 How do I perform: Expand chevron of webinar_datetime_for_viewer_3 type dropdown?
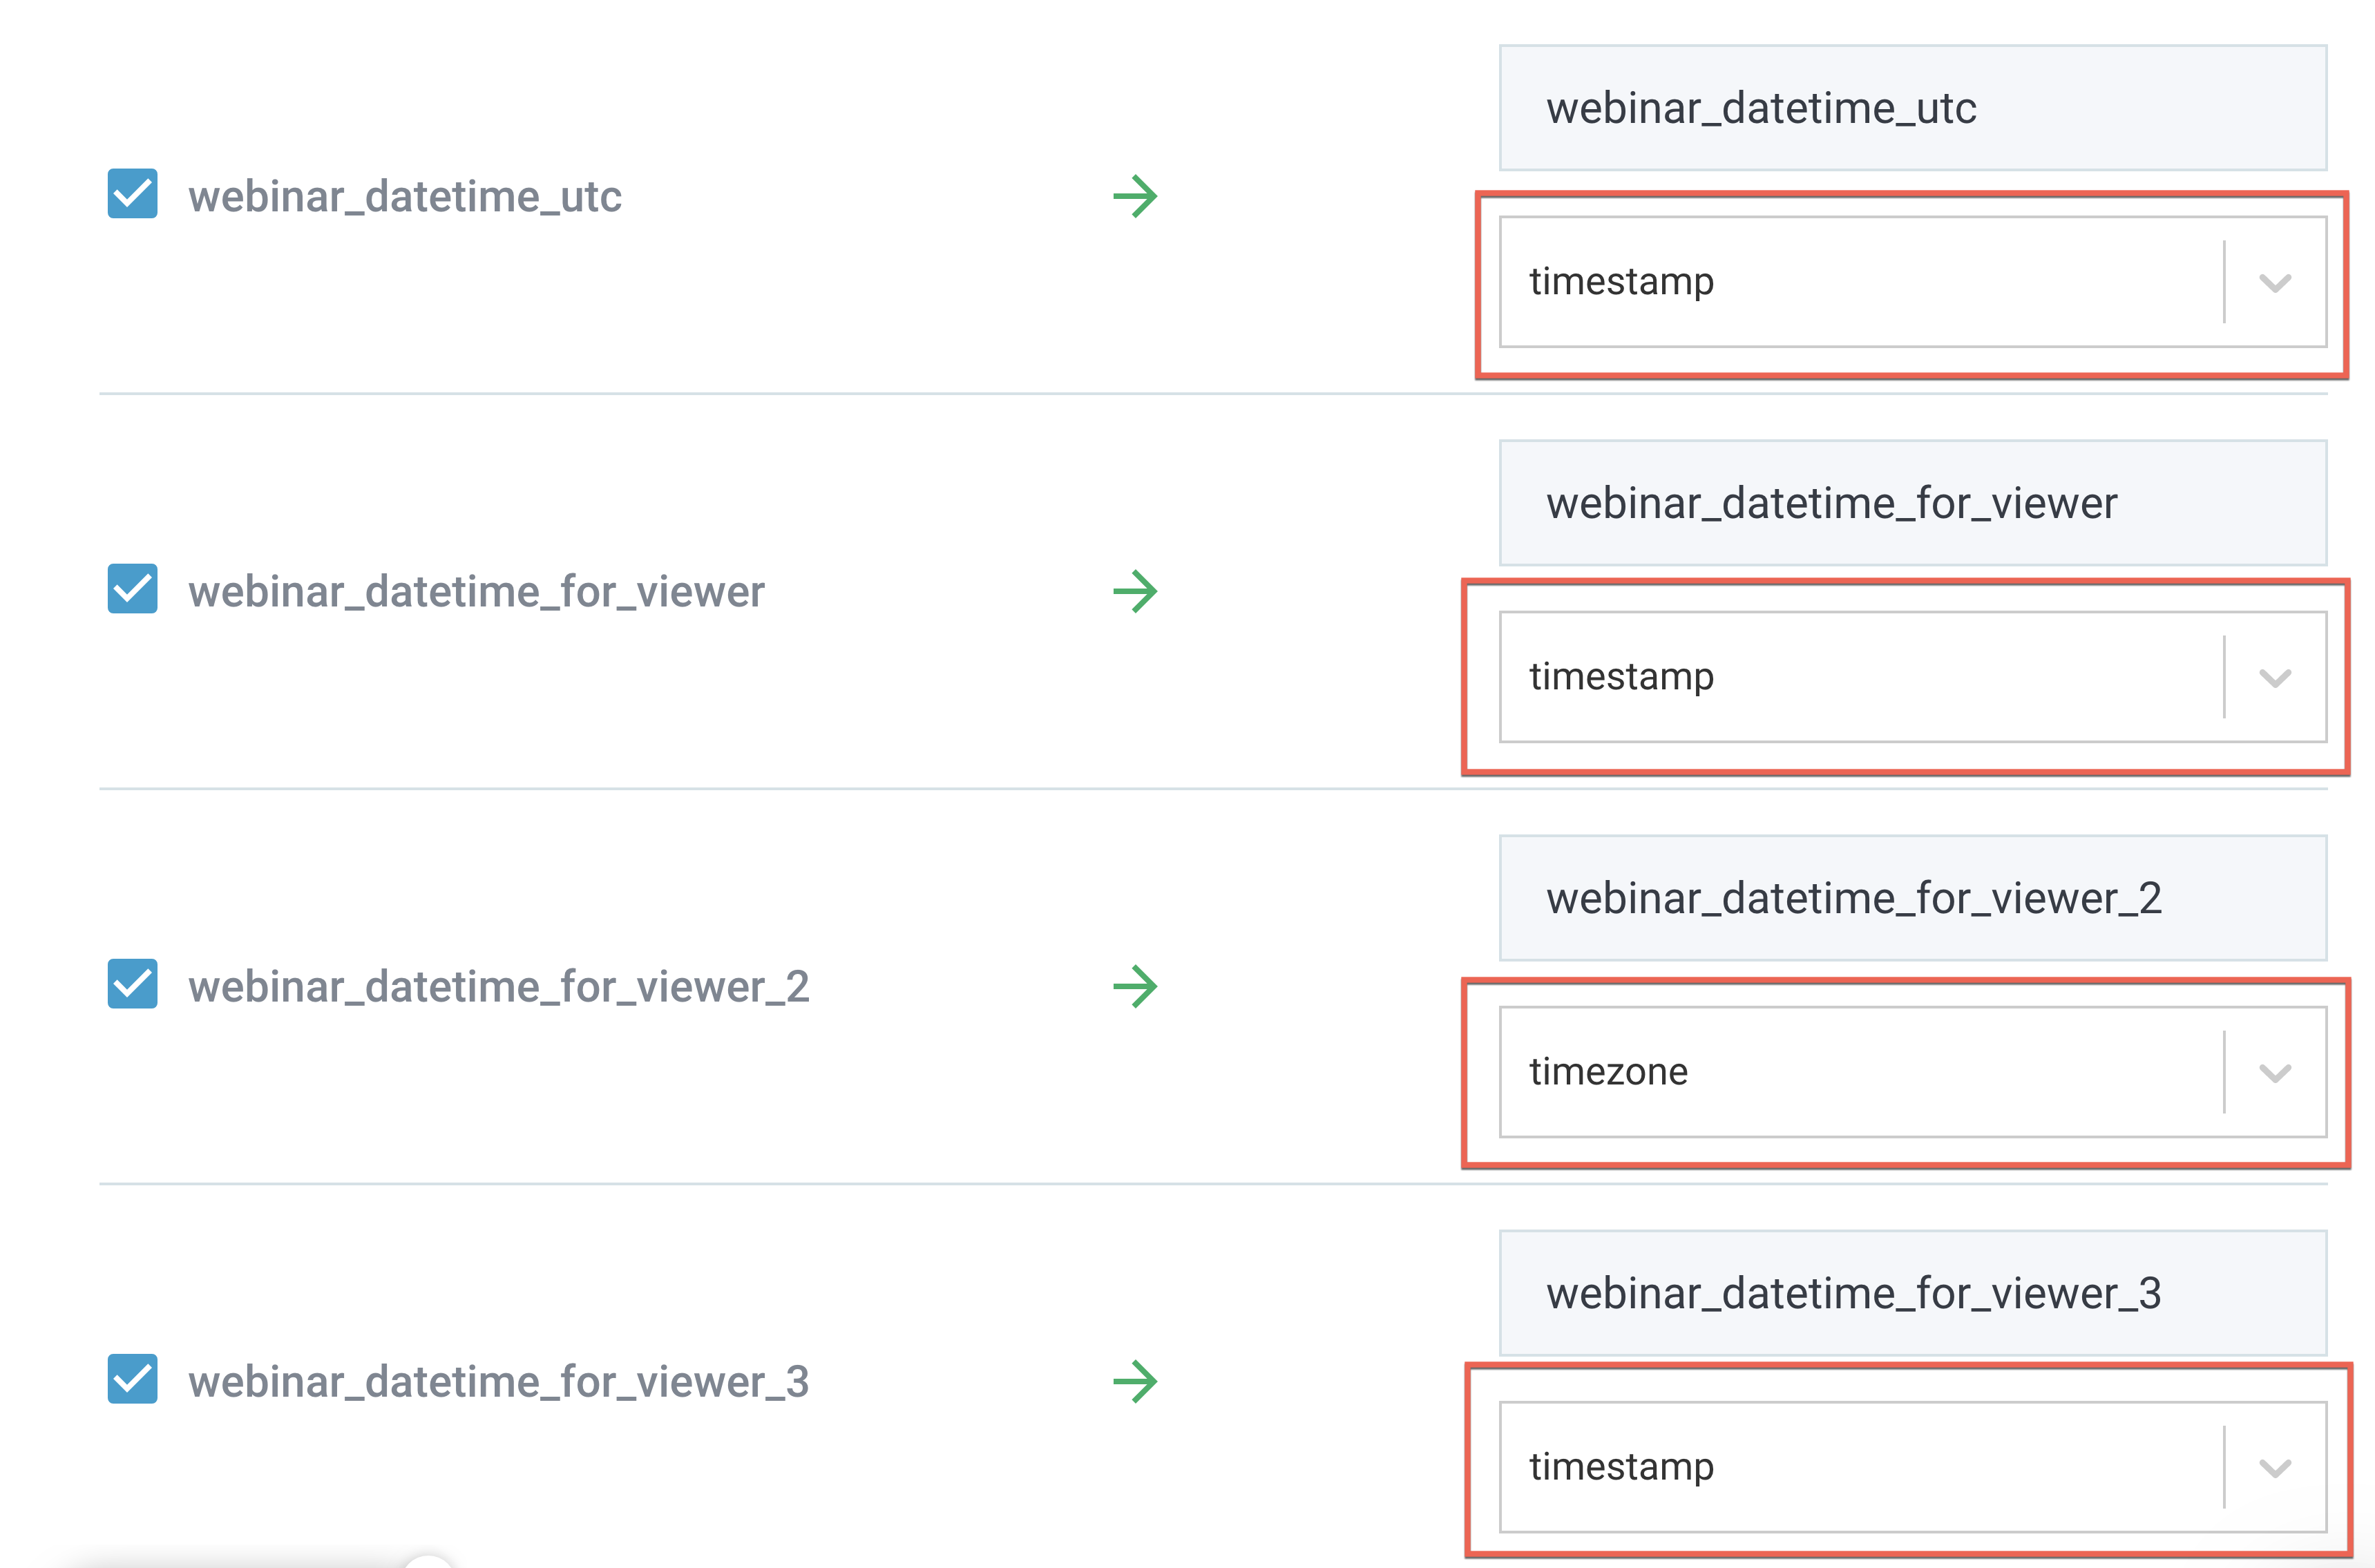(2275, 1468)
